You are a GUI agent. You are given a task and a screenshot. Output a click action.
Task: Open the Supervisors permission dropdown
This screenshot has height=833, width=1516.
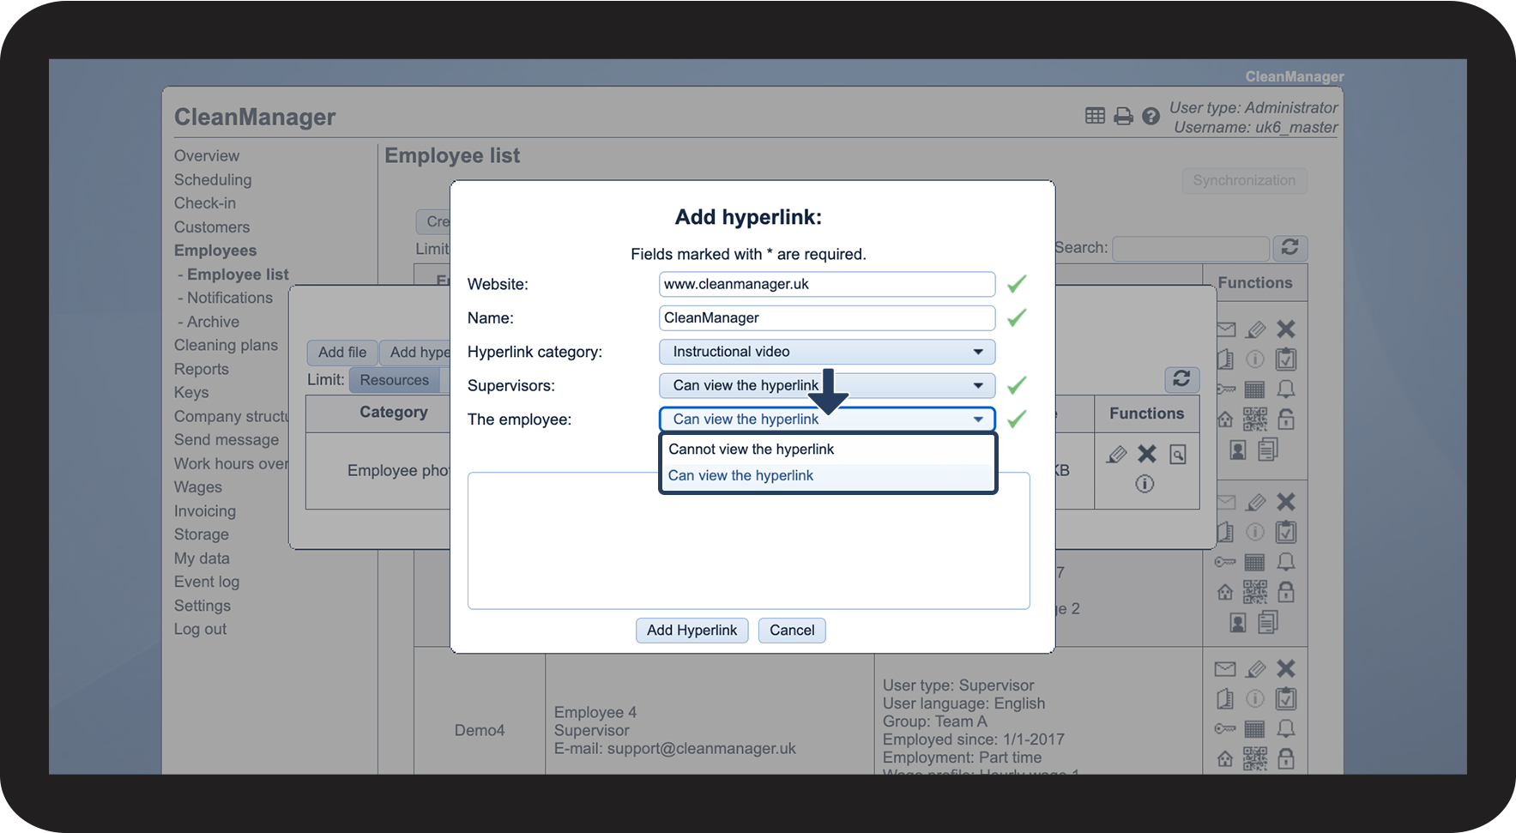pyautogui.click(x=827, y=386)
